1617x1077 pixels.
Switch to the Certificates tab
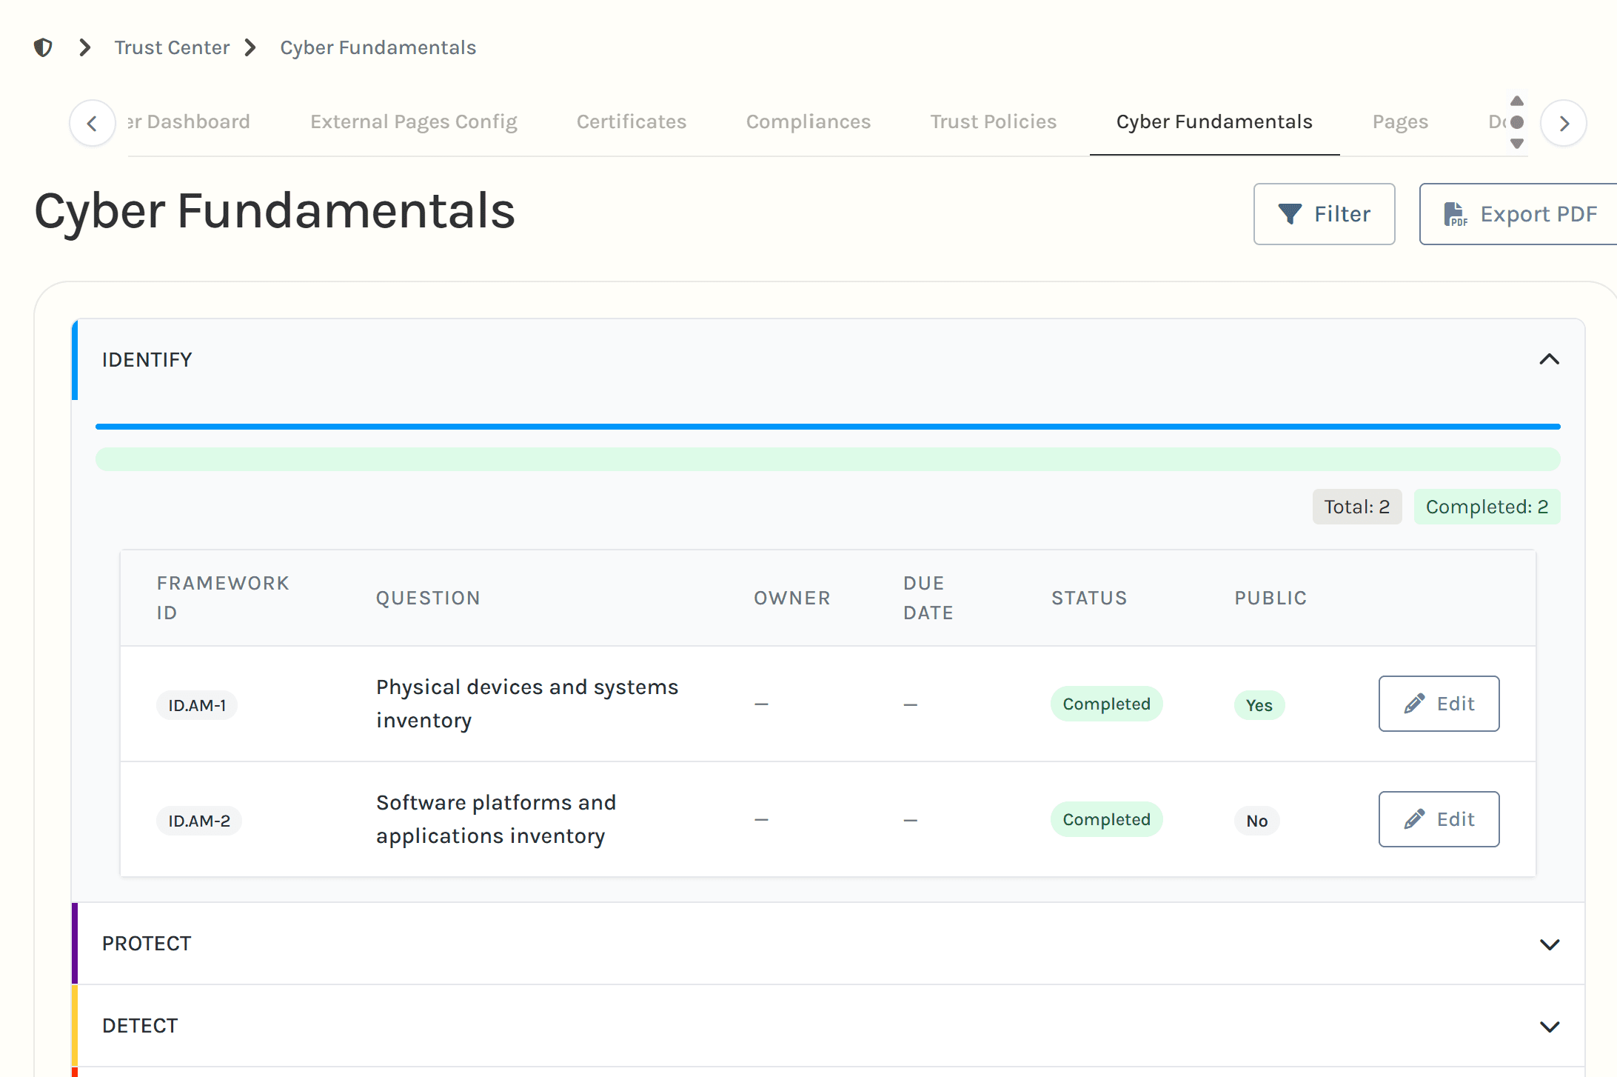coord(632,121)
